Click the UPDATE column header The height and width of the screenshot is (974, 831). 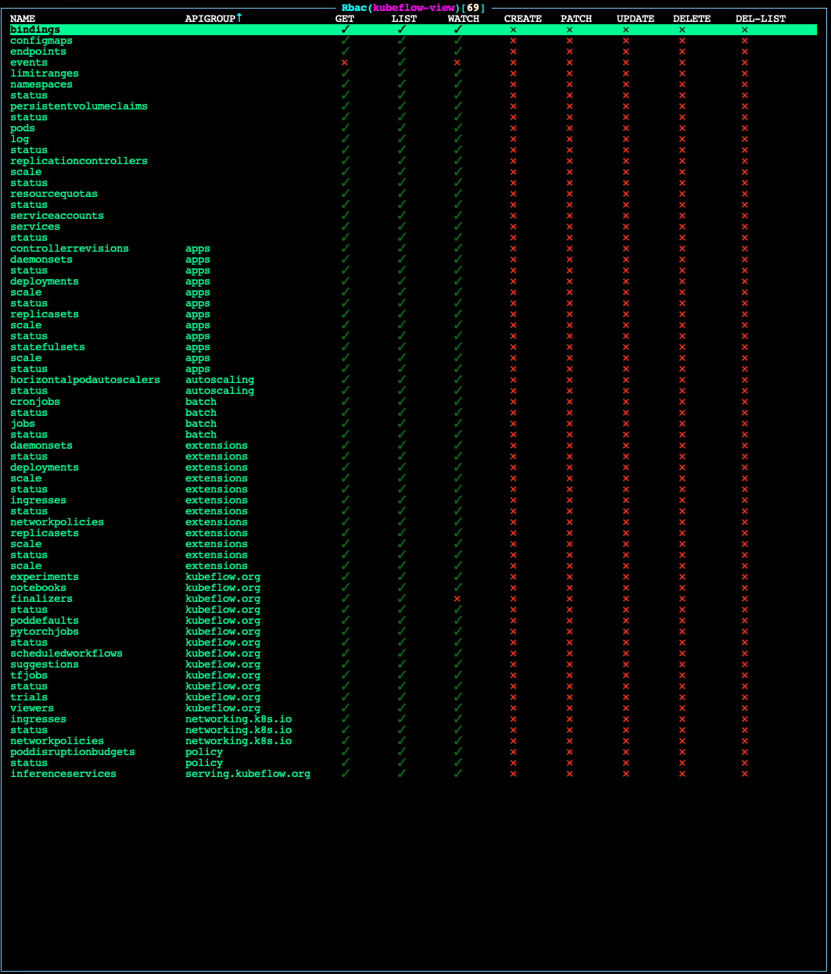tap(636, 19)
